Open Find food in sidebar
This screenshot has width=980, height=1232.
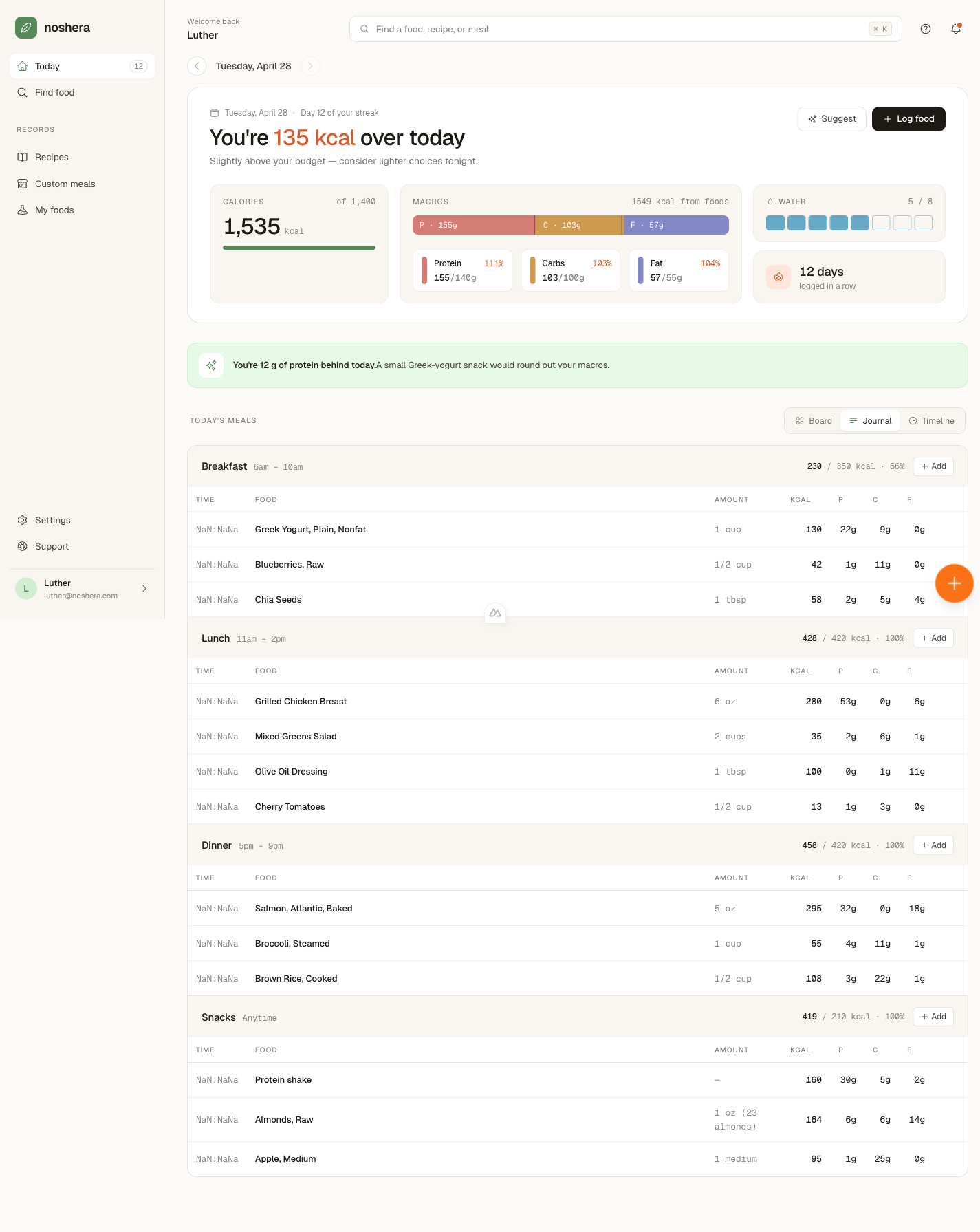click(x=82, y=92)
